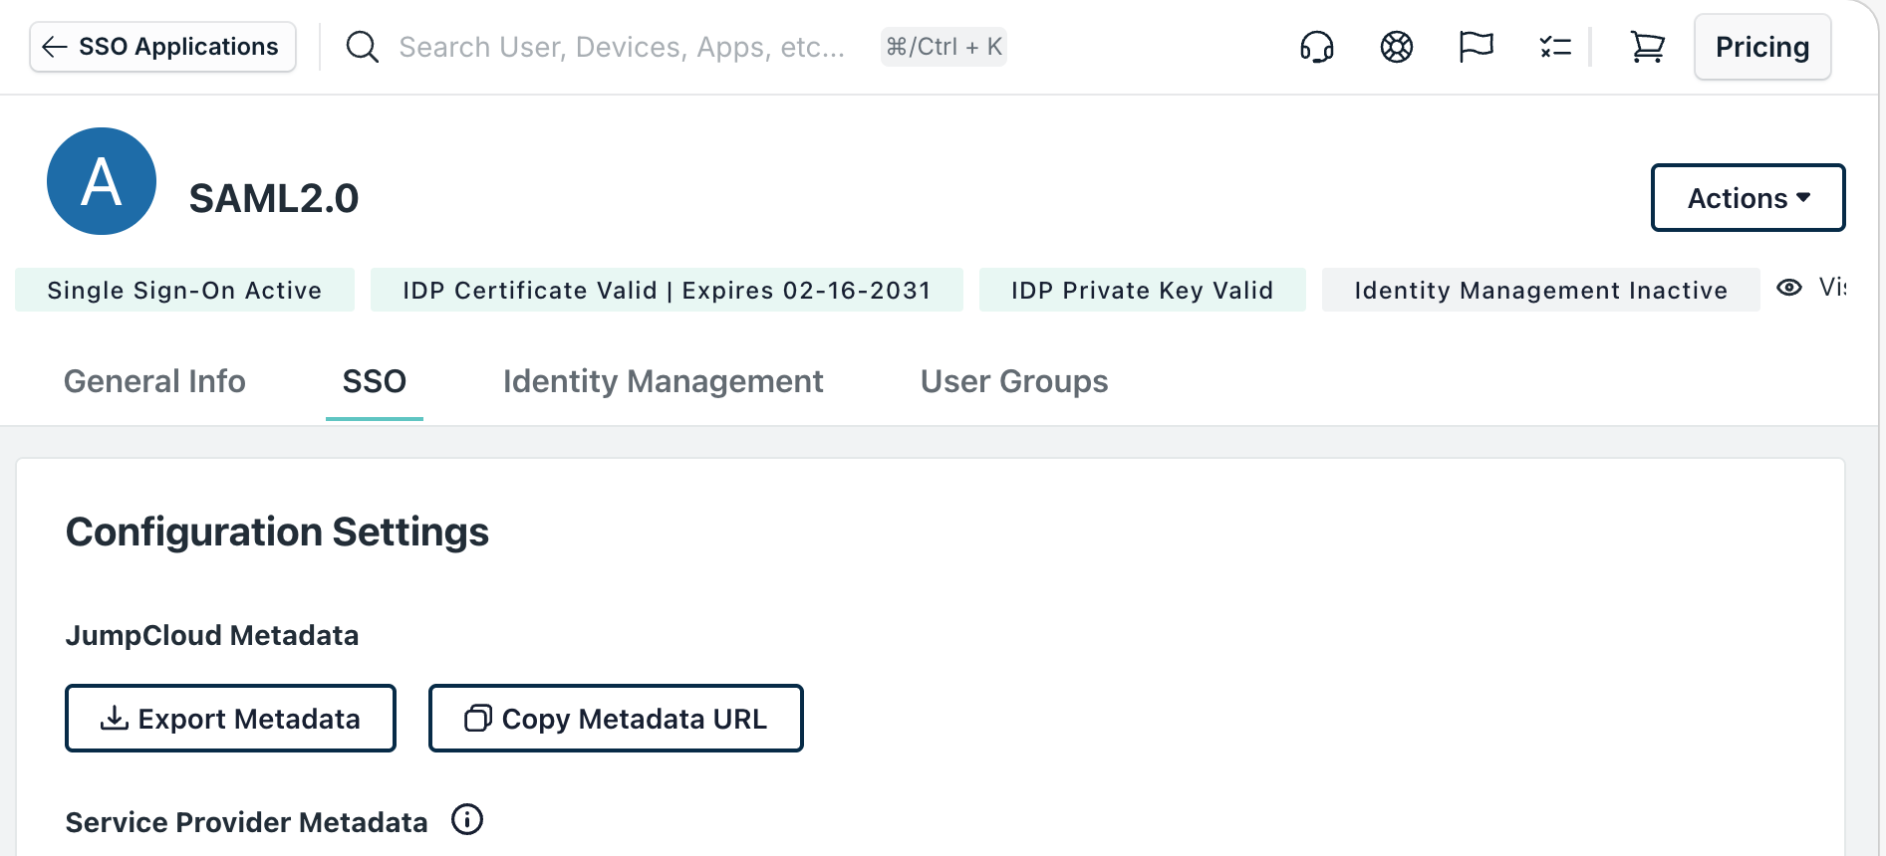
Task: Open the lifebuoy help icon
Action: coord(1396,47)
